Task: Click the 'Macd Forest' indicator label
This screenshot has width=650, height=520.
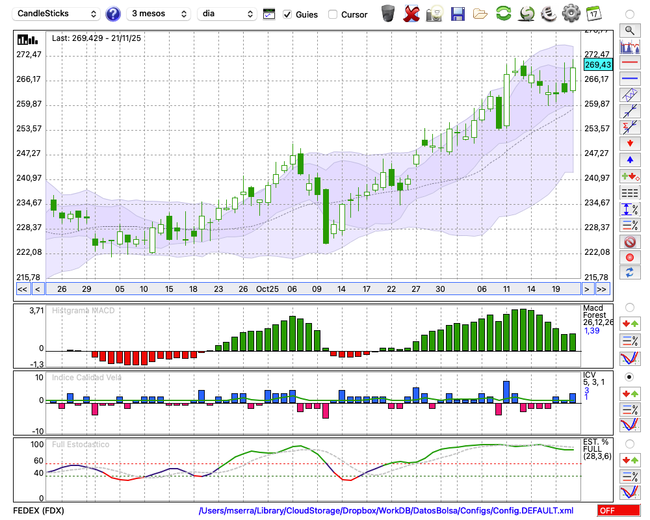Action: coord(595,311)
